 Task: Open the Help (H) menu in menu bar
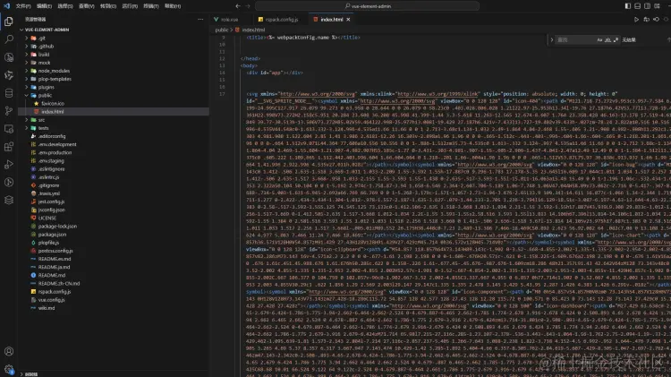(x=173, y=6)
